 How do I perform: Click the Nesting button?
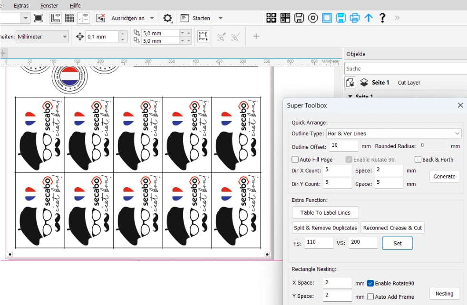pos(444,294)
